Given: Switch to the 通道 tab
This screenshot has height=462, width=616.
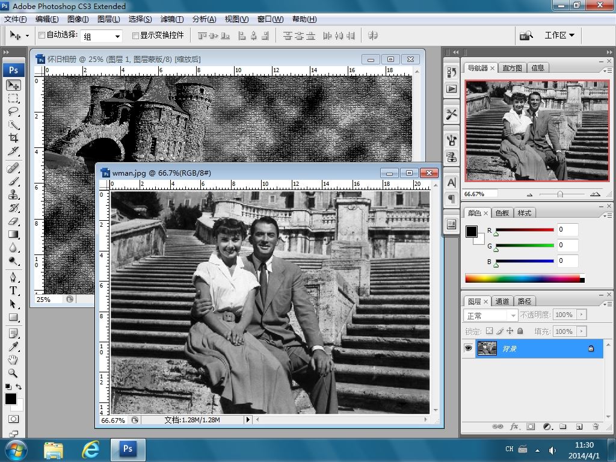Looking at the screenshot, I should (502, 301).
